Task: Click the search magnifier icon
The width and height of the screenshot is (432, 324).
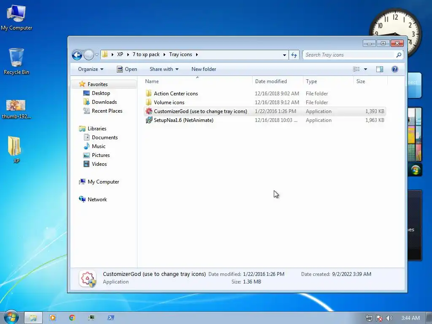Action: (398, 55)
